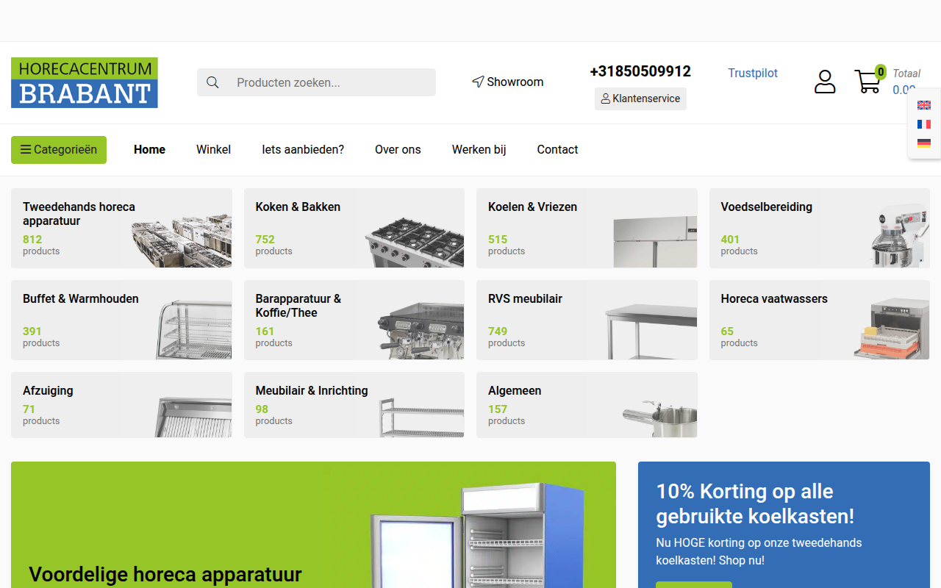
Task: Open the Werken bij page
Action: (x=479, y=150)
